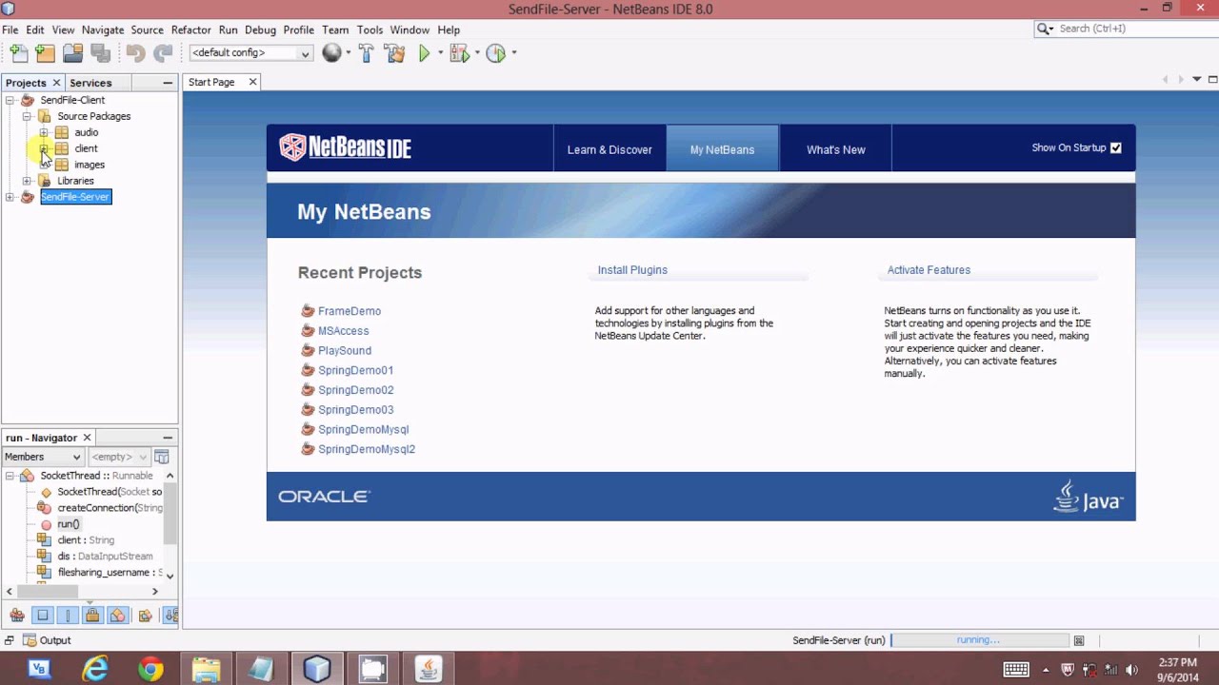The image size is (1219, 685).
Task: Click the Clean and Build icon
Action: [x=395, y=53]
